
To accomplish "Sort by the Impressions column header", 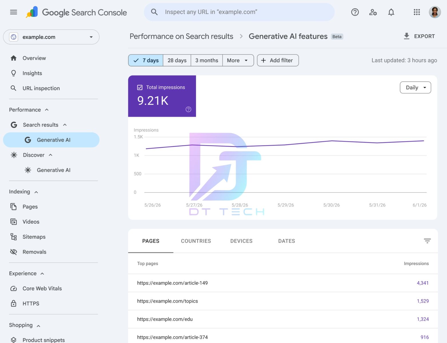I will pyautogui.click(x=416, y=264).
